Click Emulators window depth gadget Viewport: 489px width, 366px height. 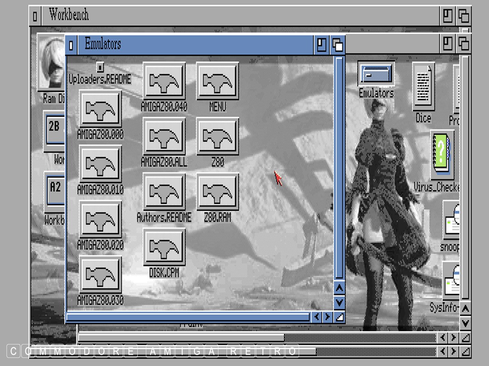coord(337,45)
